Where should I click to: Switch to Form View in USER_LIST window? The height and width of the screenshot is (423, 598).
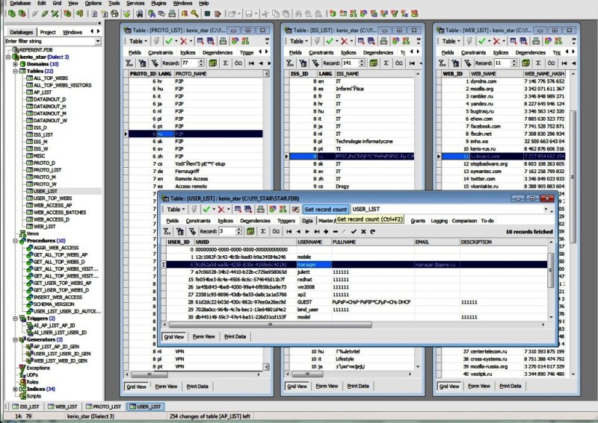[203, 336]
